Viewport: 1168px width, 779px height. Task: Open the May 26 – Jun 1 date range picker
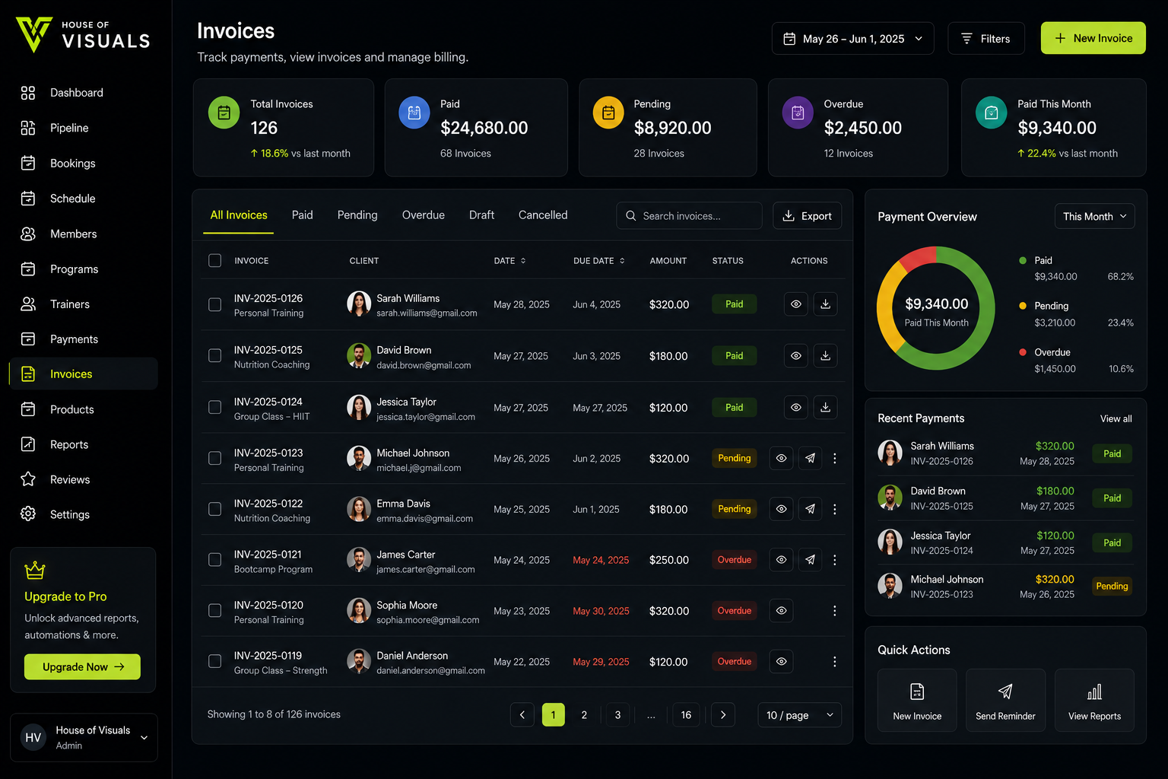(852, 39)
